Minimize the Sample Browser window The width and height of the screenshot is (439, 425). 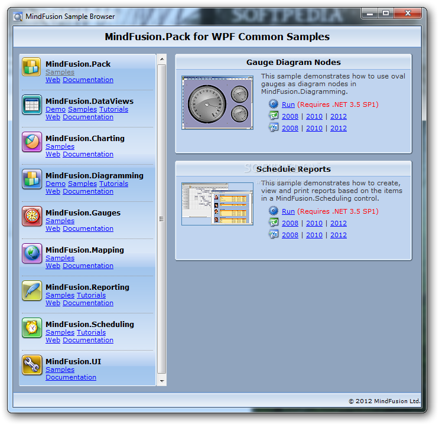370,13
